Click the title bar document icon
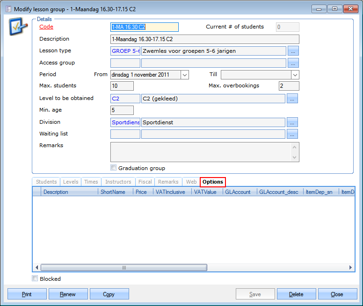 click(7, 8)
